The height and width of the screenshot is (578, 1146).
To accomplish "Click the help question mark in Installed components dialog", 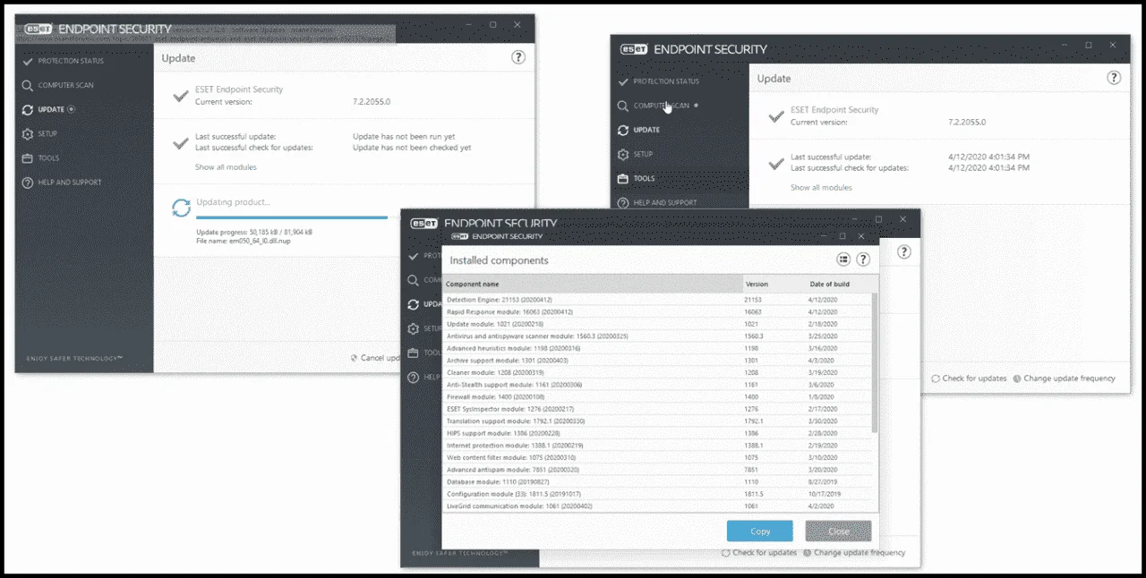I will pos(863,259).
